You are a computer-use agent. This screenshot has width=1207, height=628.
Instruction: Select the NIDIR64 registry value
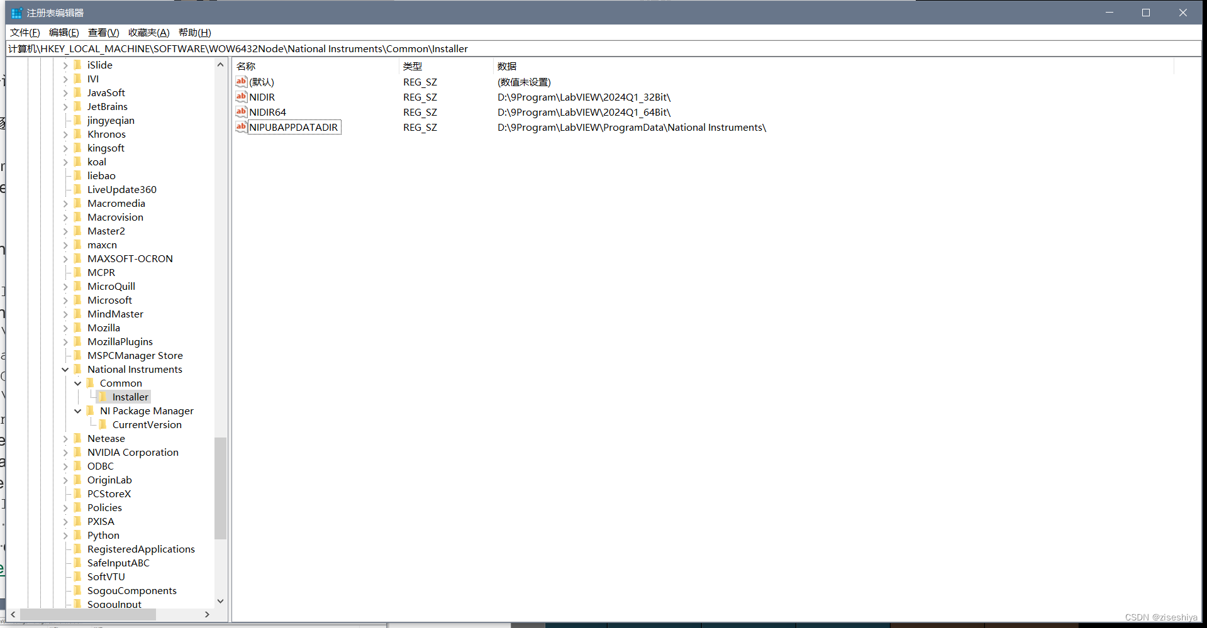tap(268, 112)
